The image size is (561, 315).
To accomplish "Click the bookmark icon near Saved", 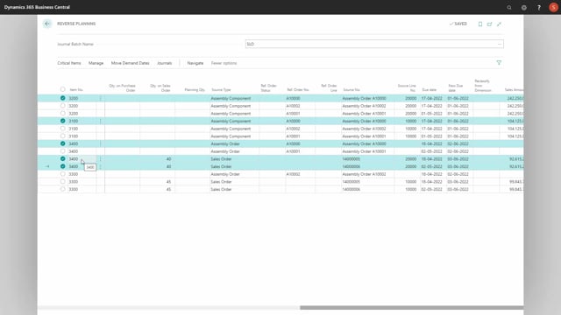I will pyautogui.click(x=480, y=24).
